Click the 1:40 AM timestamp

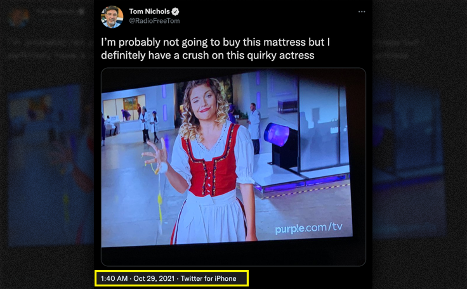coord(114,279)
